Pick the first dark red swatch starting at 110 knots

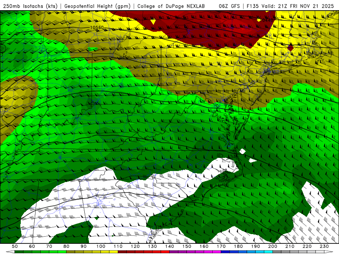click(x=122, y=252)
